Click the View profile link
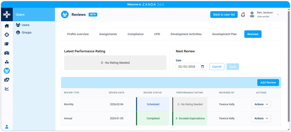291x132 pixels. pos(263,17)
